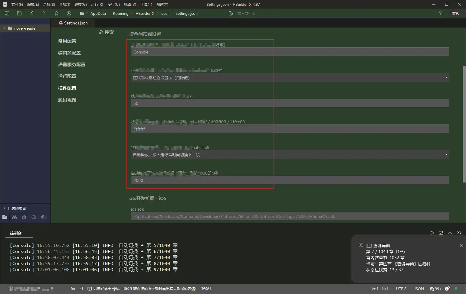Image resolution: width=466 pixels, height=294 pixels.
Task: Open the search binoculars icon panel
Action: coord(15,217)
